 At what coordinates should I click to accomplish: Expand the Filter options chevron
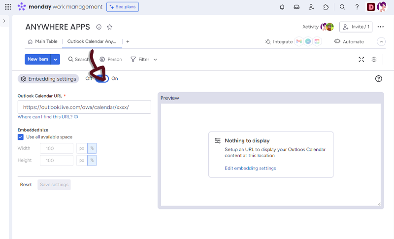155,60
